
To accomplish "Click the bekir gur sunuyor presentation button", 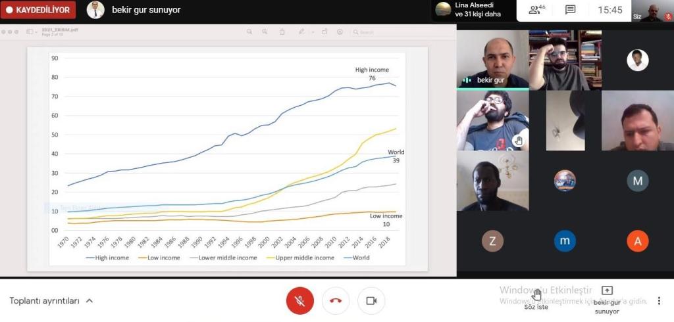I will click(607, 299).
